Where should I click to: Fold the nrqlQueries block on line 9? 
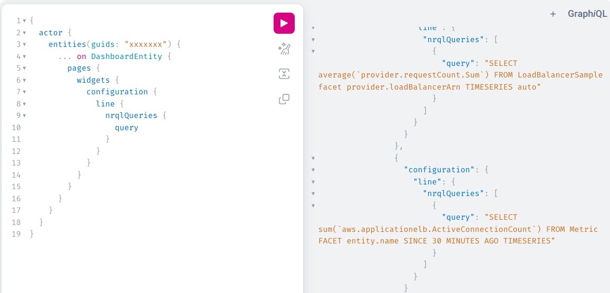[24, 116]
